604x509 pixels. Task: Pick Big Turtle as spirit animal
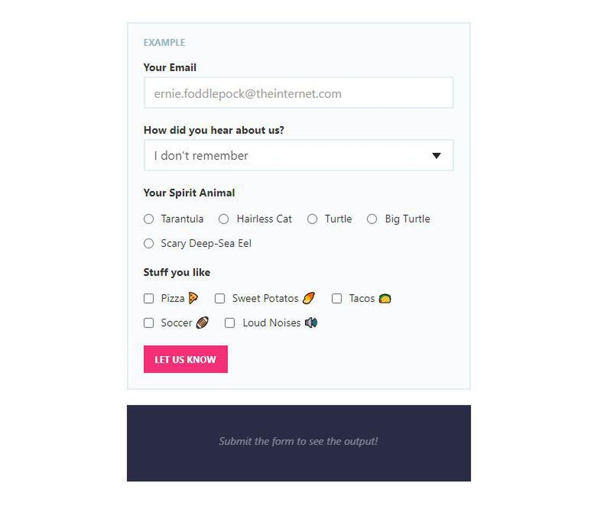point(372,219)
